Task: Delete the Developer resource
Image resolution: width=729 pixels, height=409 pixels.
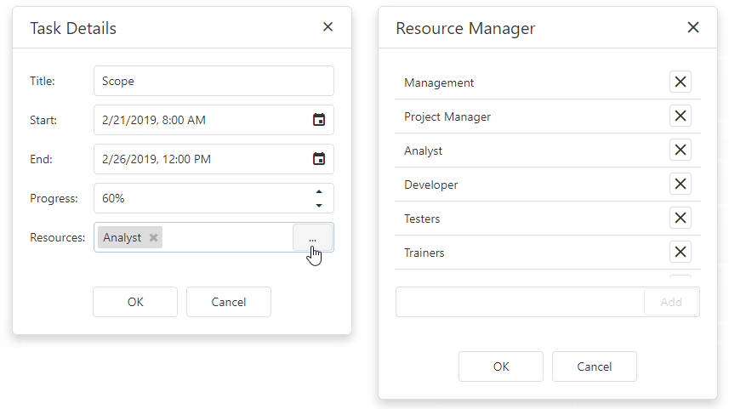Action: click(x=680, y=185)
